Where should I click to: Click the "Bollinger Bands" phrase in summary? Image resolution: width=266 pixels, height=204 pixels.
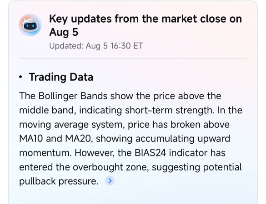point(73,96)
